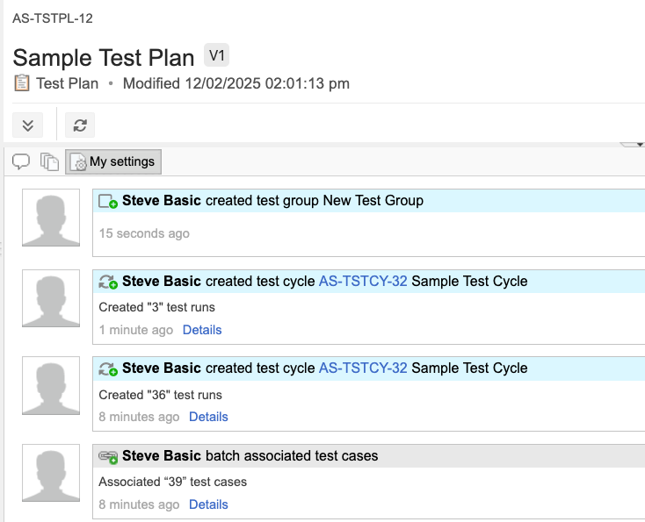
Task: Click test cycle icon on "3" test runs entry
Action: 108,282
